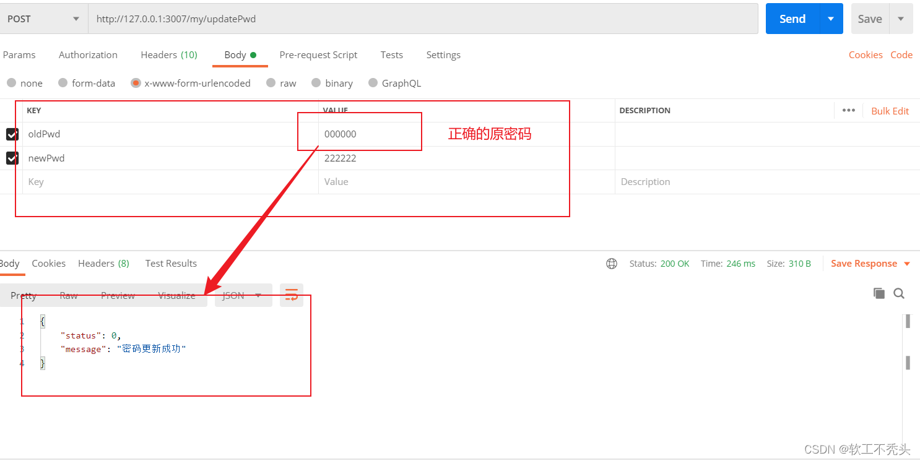Select the none body type
This screenshot has height=461, width=920.
click(25, 83)
